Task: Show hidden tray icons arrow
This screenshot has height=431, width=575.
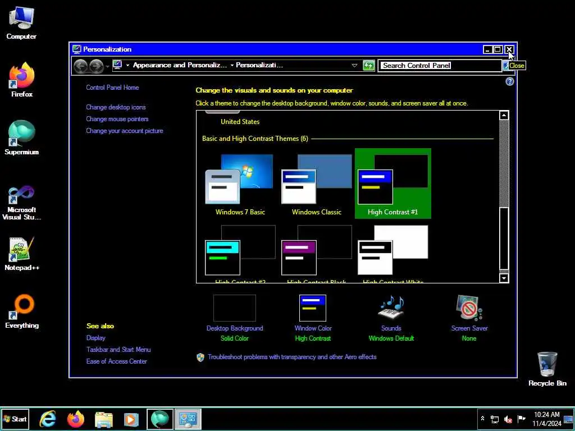Action: point(482,419)
